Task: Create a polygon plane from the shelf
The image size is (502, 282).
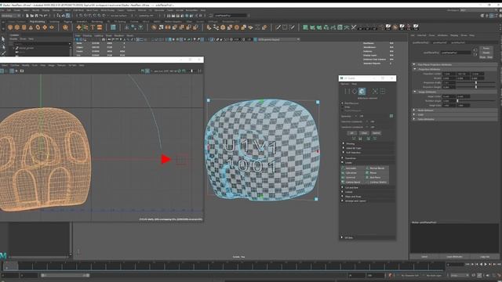Action: click(x=45, y=27)
